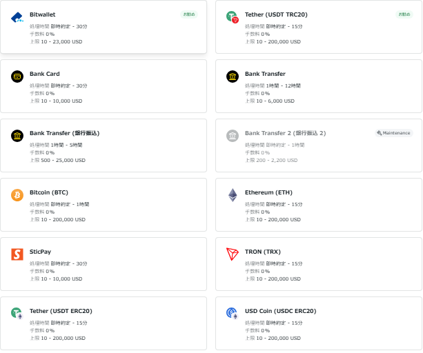Click Bitcoin processing time ending 1時間
423x353 pixels.
tap(59, 204)
